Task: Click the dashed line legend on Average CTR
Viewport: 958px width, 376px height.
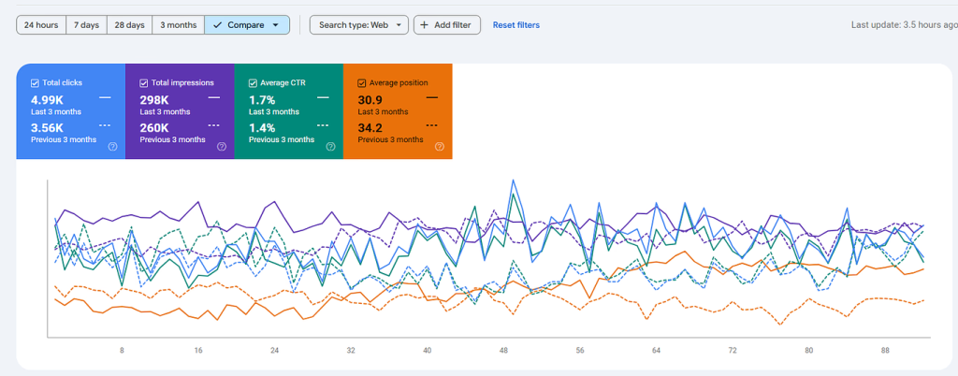Action: [x=323, y=125]
